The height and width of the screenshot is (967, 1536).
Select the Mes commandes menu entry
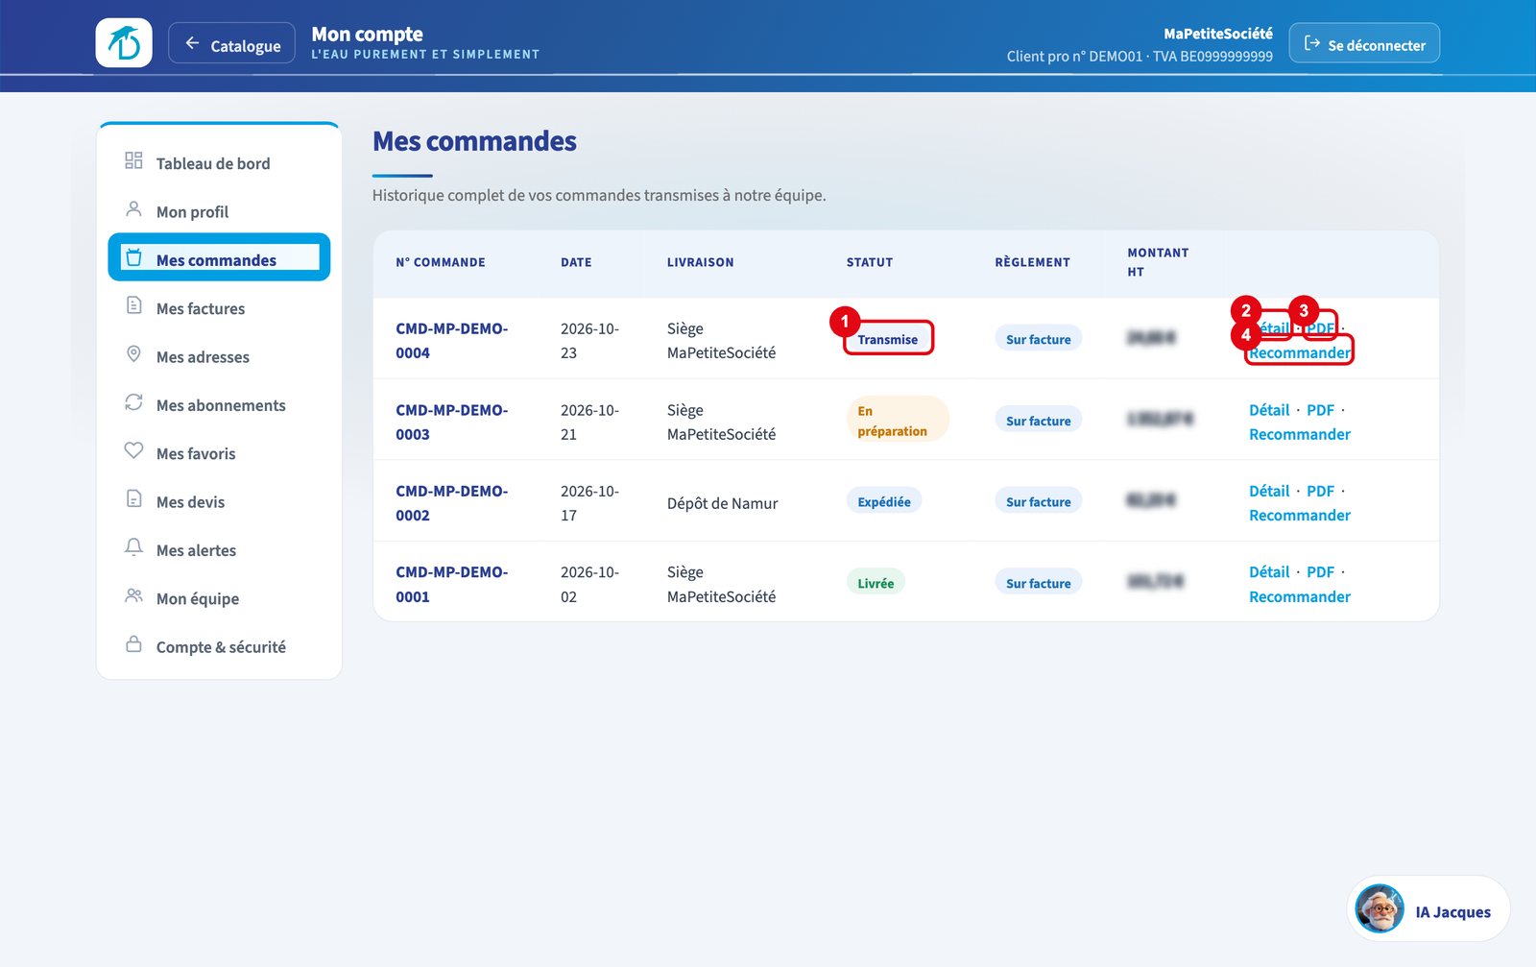coord(219,257)
